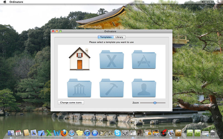The image size is (223, 139).
Task: Click the Change some icons button
Action: (71, 102)
